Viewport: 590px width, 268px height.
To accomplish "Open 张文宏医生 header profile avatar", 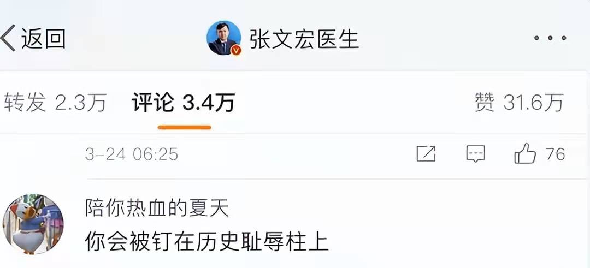I will pyautogui.click(x=224, y=38).
